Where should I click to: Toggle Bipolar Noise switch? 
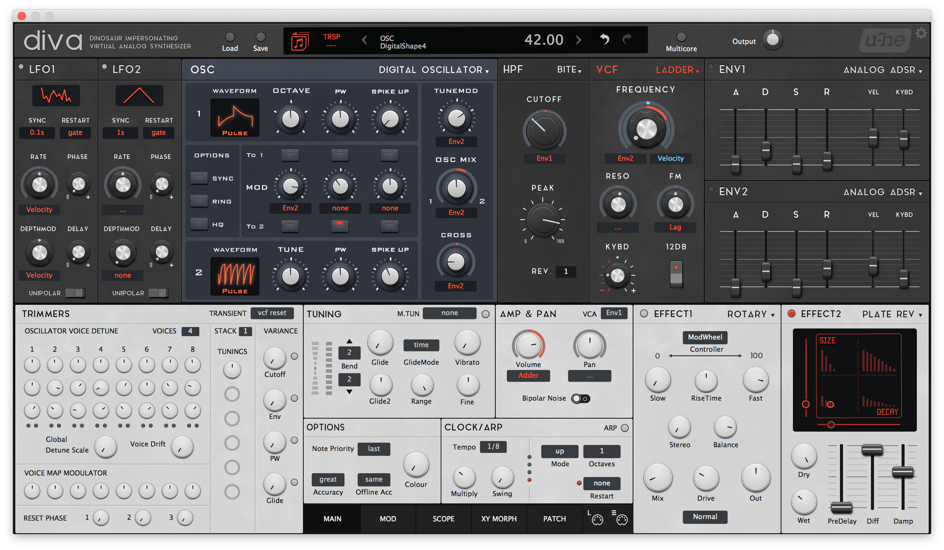click(x=581, y=399)
